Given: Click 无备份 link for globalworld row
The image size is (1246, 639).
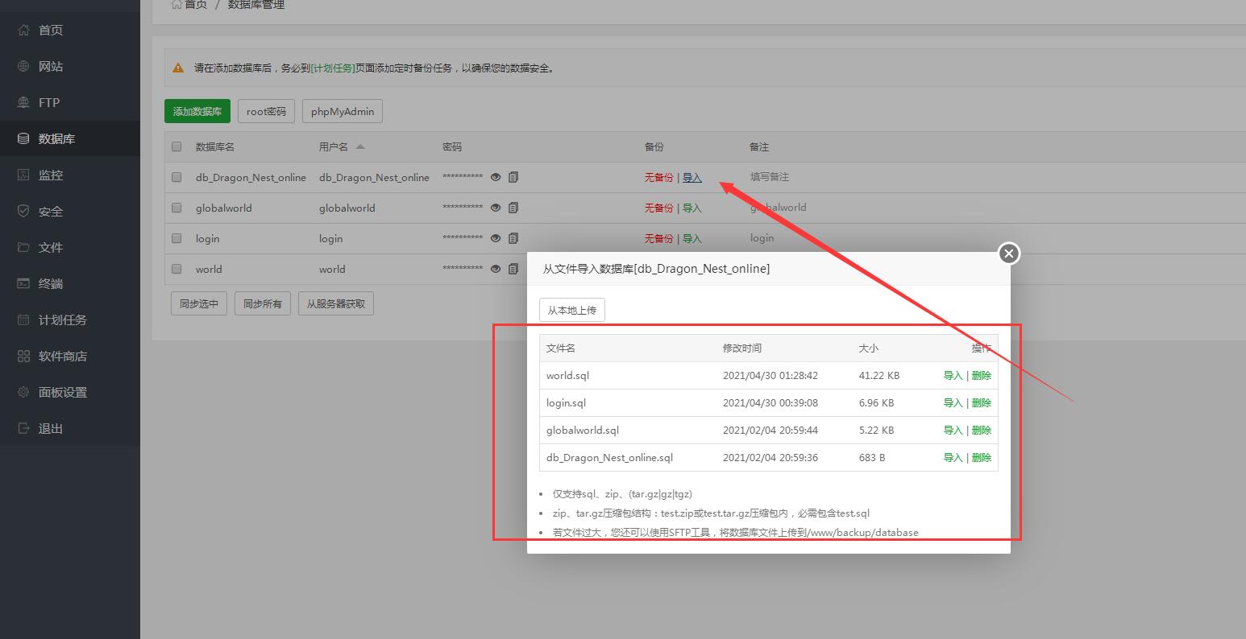Looking at the screenshot, I should [x=658, y=208].
